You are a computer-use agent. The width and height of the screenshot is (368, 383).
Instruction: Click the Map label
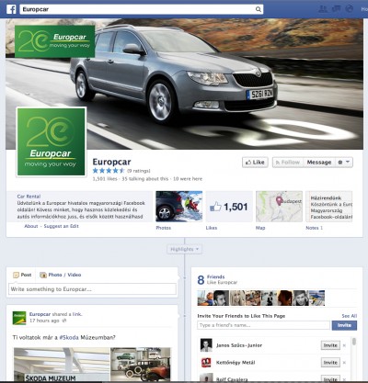click(x=260, y=228)
